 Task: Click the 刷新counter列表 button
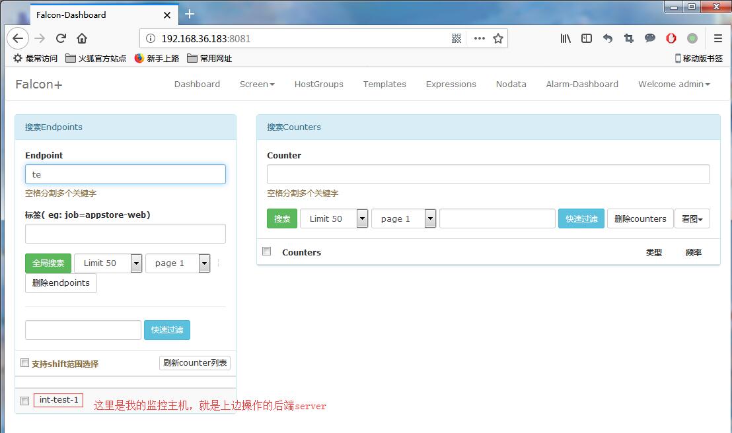[x=195, y=363]
